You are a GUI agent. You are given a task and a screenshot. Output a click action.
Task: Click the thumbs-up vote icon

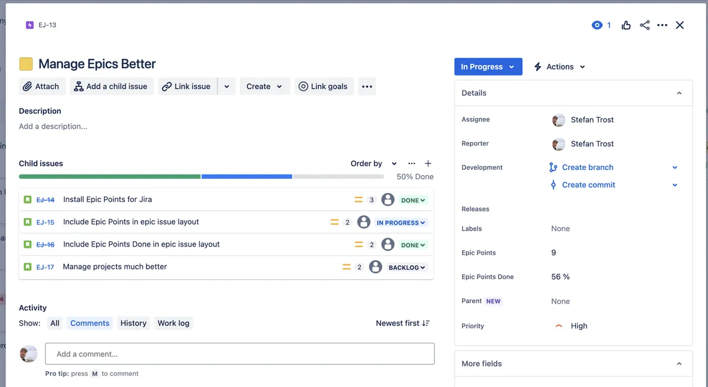tap(626, 25)
